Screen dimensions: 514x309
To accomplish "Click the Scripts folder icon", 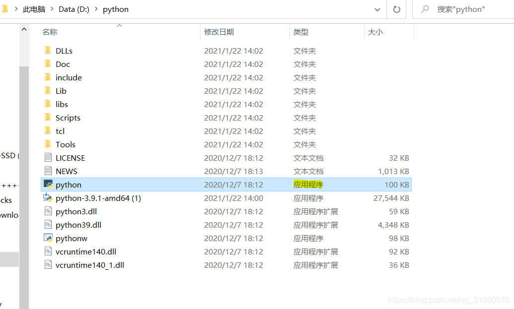I will coord(48,118).
